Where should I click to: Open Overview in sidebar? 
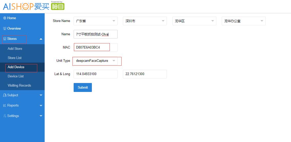(x=22, y=28)
